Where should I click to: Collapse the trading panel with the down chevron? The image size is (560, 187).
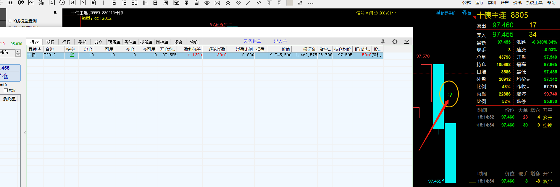click(x=407, y=42)
